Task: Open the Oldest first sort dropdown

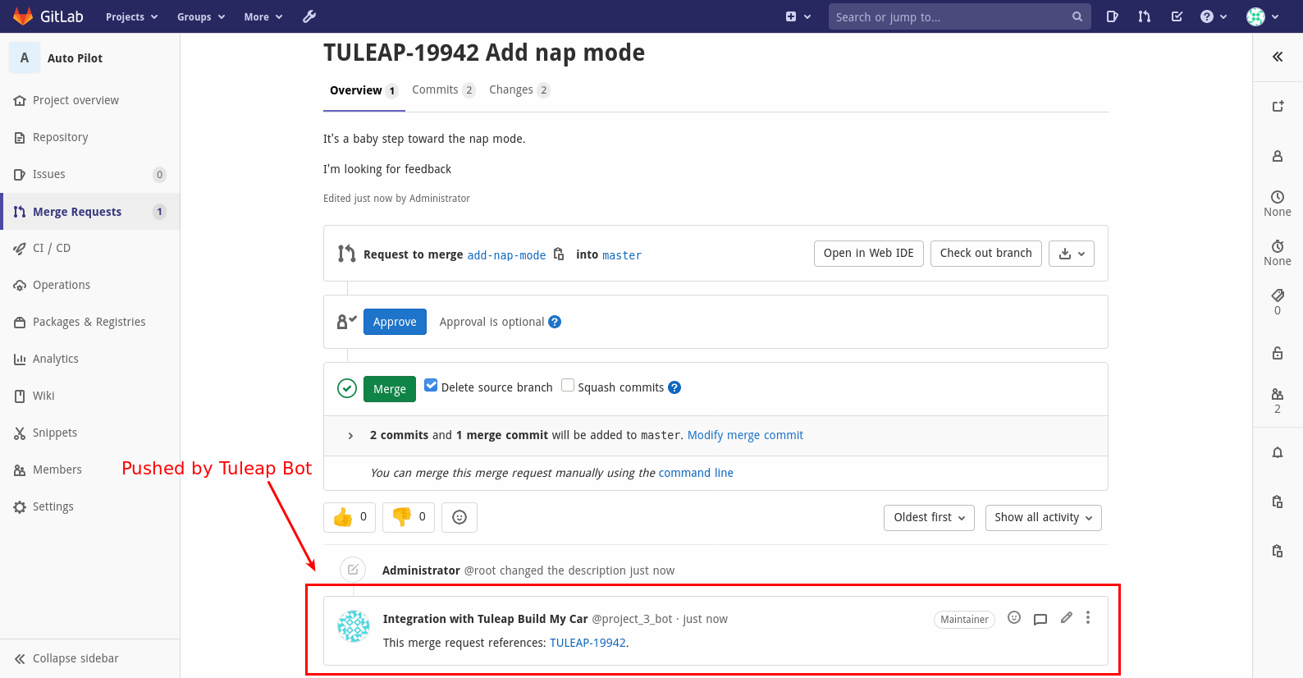Action: (x=930, y=518)
